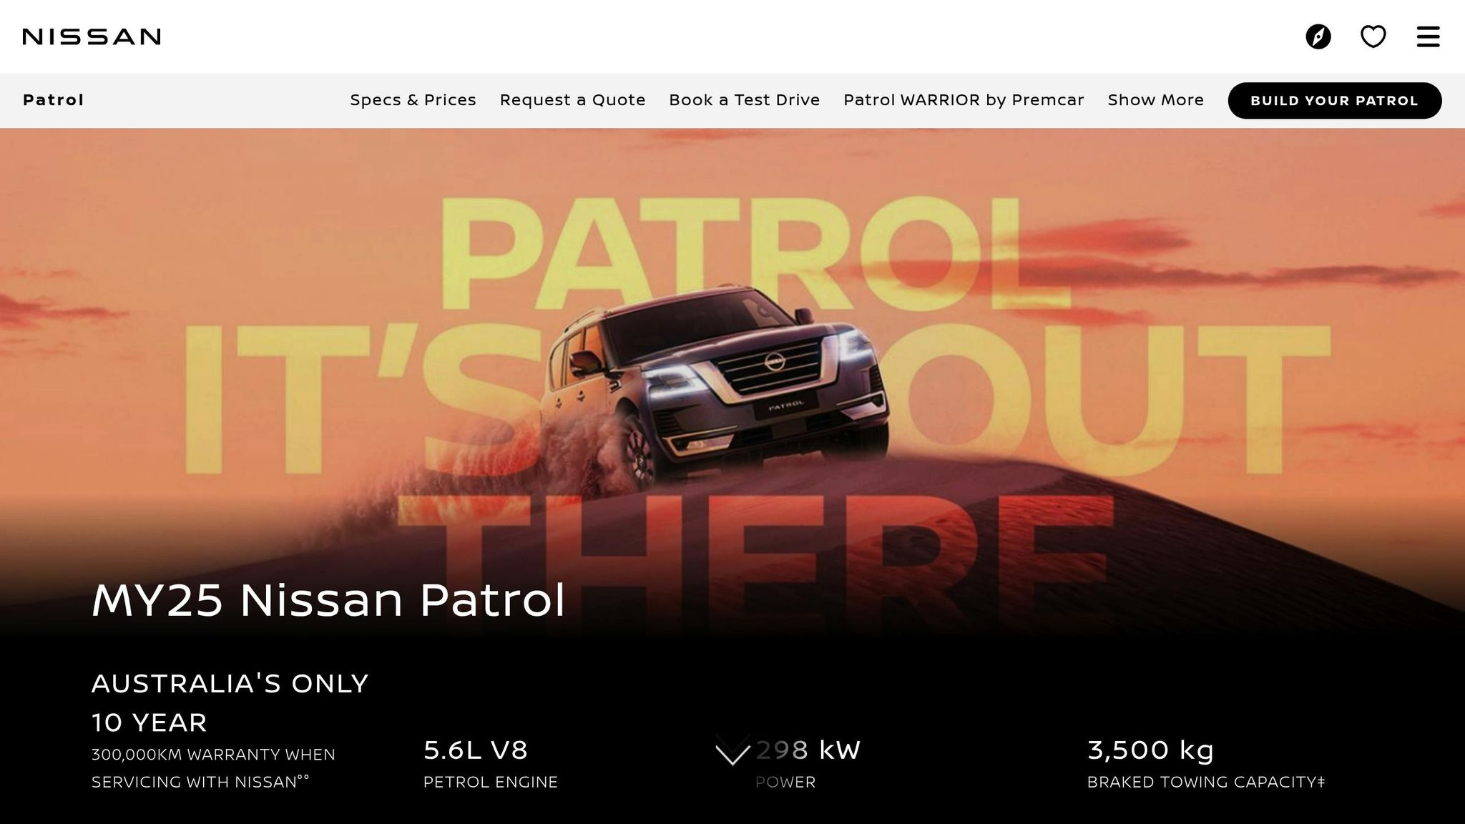Expand the Show More menu
The width and height of the screenshot is (1465, 824).
pyautogui.click(x=1155, y=100)
